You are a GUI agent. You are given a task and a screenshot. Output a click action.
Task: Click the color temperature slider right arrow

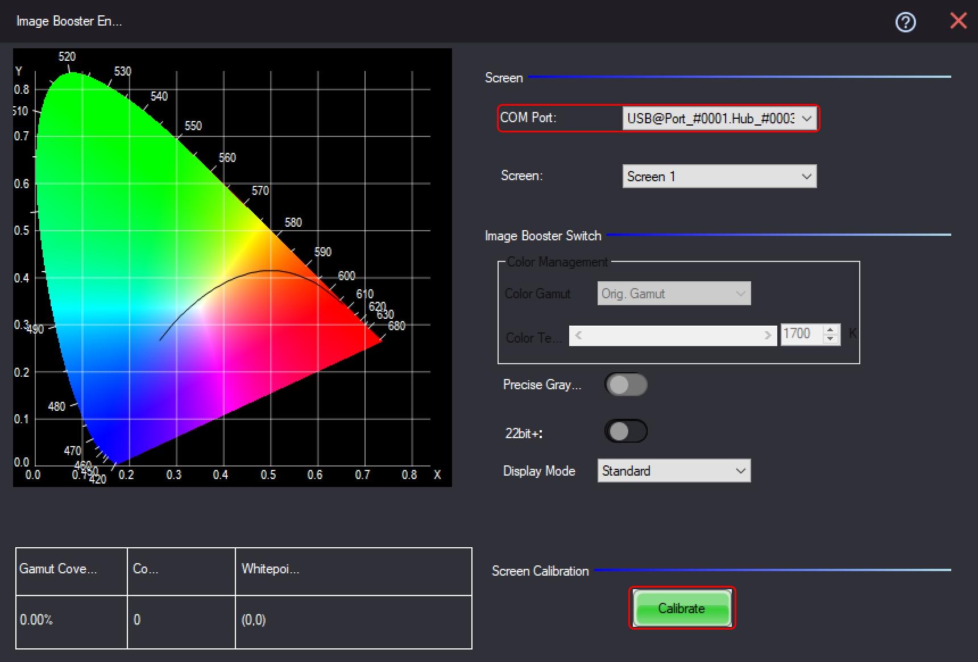(x=768, y=335)
